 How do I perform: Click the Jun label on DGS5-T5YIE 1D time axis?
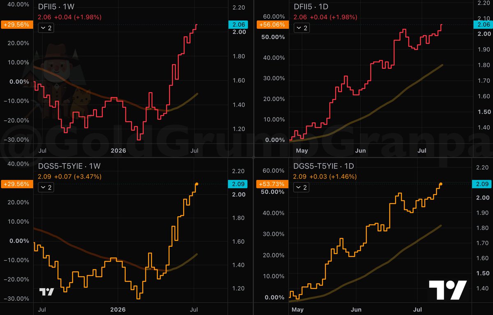coord(357,309)
